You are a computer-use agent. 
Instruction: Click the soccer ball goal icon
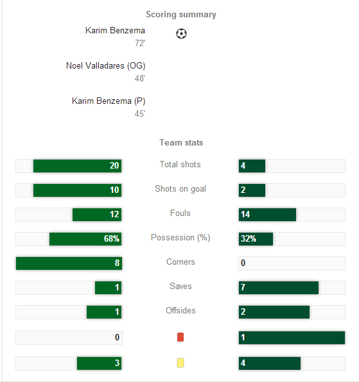181,33
